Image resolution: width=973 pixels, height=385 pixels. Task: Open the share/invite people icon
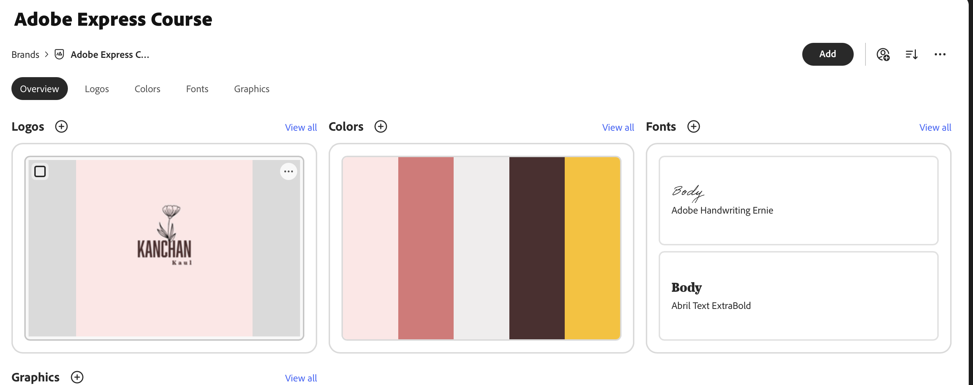point(883,54)
